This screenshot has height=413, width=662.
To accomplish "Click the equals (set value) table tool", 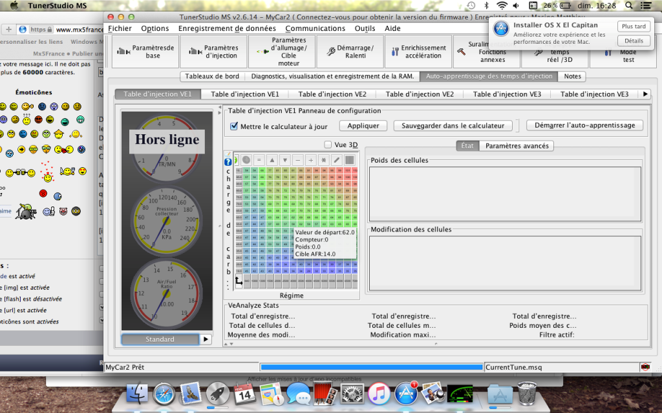I will point(259,160).
